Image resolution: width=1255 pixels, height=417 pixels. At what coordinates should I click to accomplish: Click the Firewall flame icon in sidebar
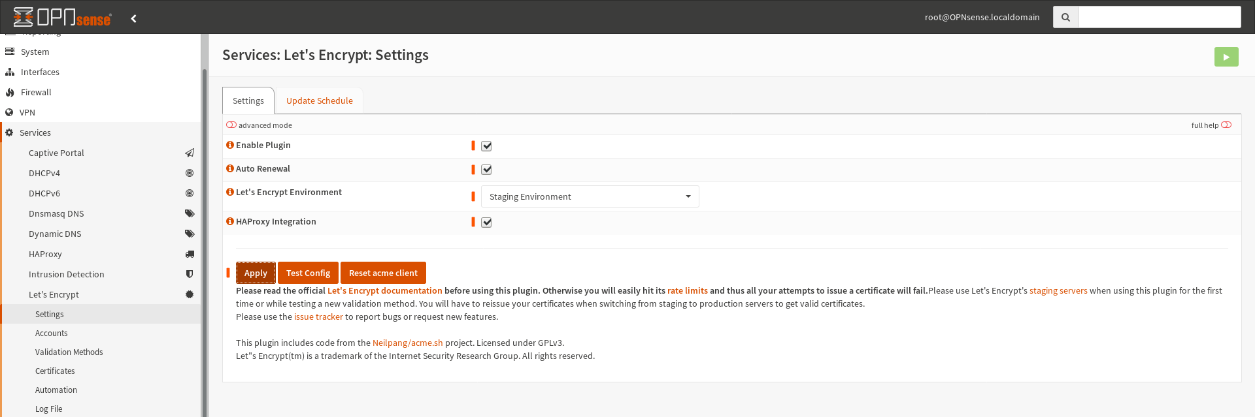tap(10, 93)
